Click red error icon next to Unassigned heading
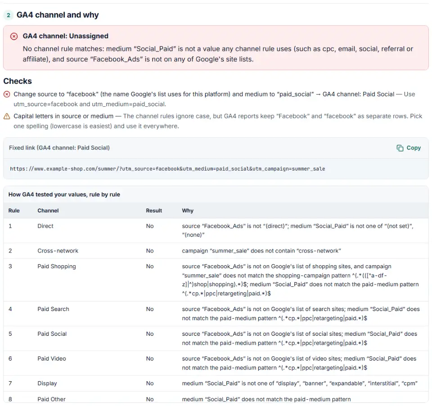Image resolution: width=432 pixels, height=406 pixels. pyautogui.click(x=14, y=36)
